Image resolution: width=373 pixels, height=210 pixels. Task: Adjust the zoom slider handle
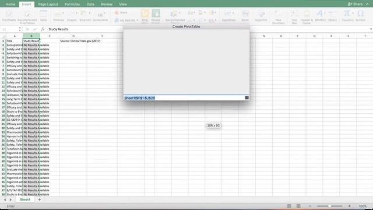[x=329, y=206]
